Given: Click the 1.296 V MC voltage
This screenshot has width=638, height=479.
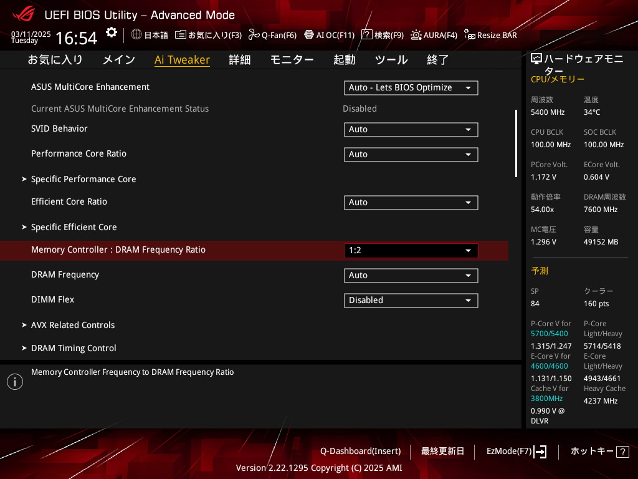Looking at the screenshot, I should [543, 242].
